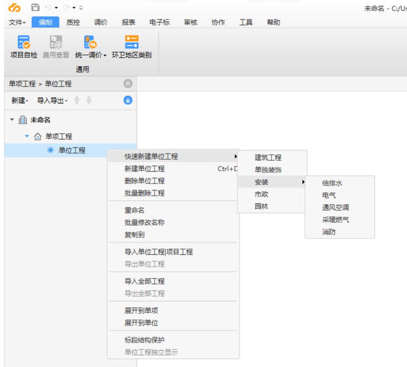Open the 新建 dropdown
This screenshot has width=407, height=367.
tap(20, 100)
